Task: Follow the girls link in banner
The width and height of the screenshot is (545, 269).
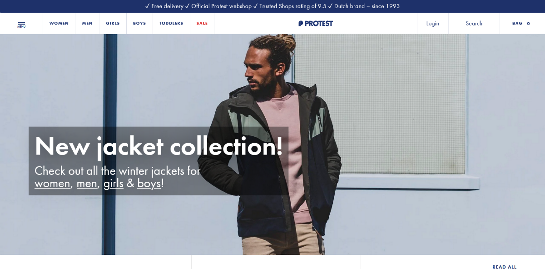Action: (x=114, y=184)
